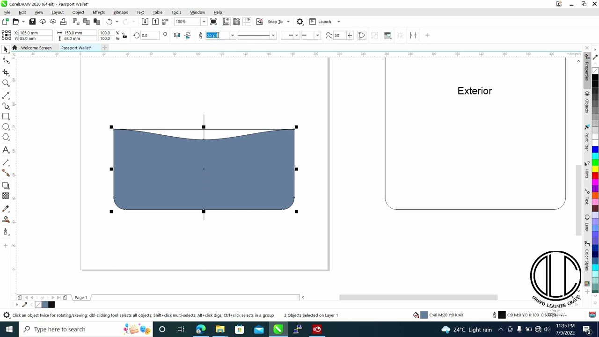Click the Print icon

point(63,22)
